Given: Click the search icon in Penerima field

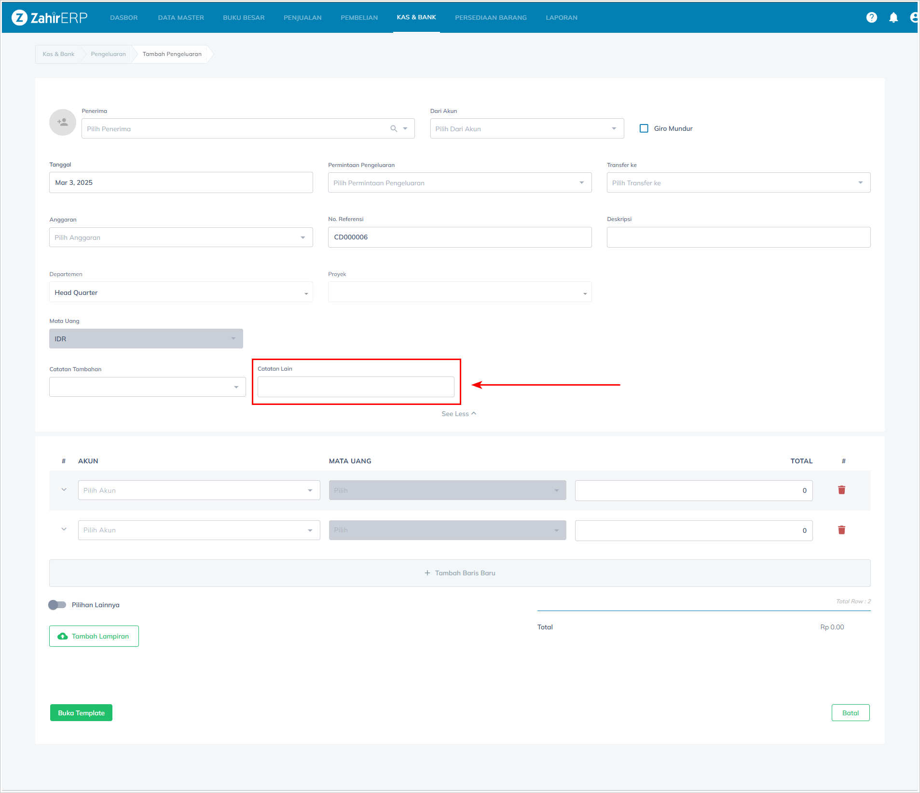Looking at the screenshot, I should coord(394,128).
